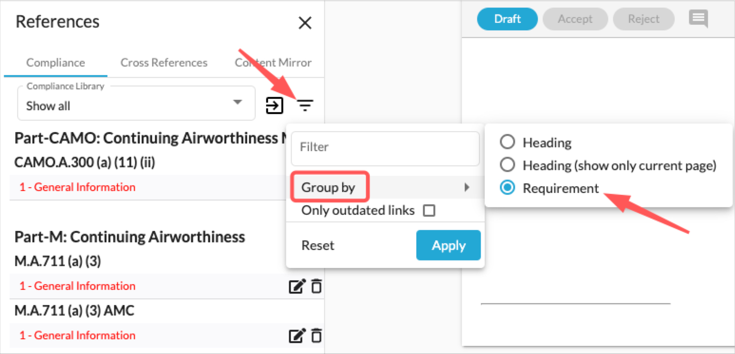Delete the M.A.711 (a) (3) AMC link
This screenshot has height=354, width=735.
316,336
